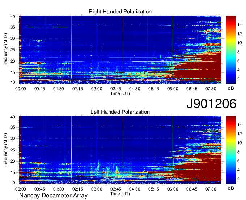
Task: Click the Left Handed Polarization spectrogram image
Action: (120, 150)
